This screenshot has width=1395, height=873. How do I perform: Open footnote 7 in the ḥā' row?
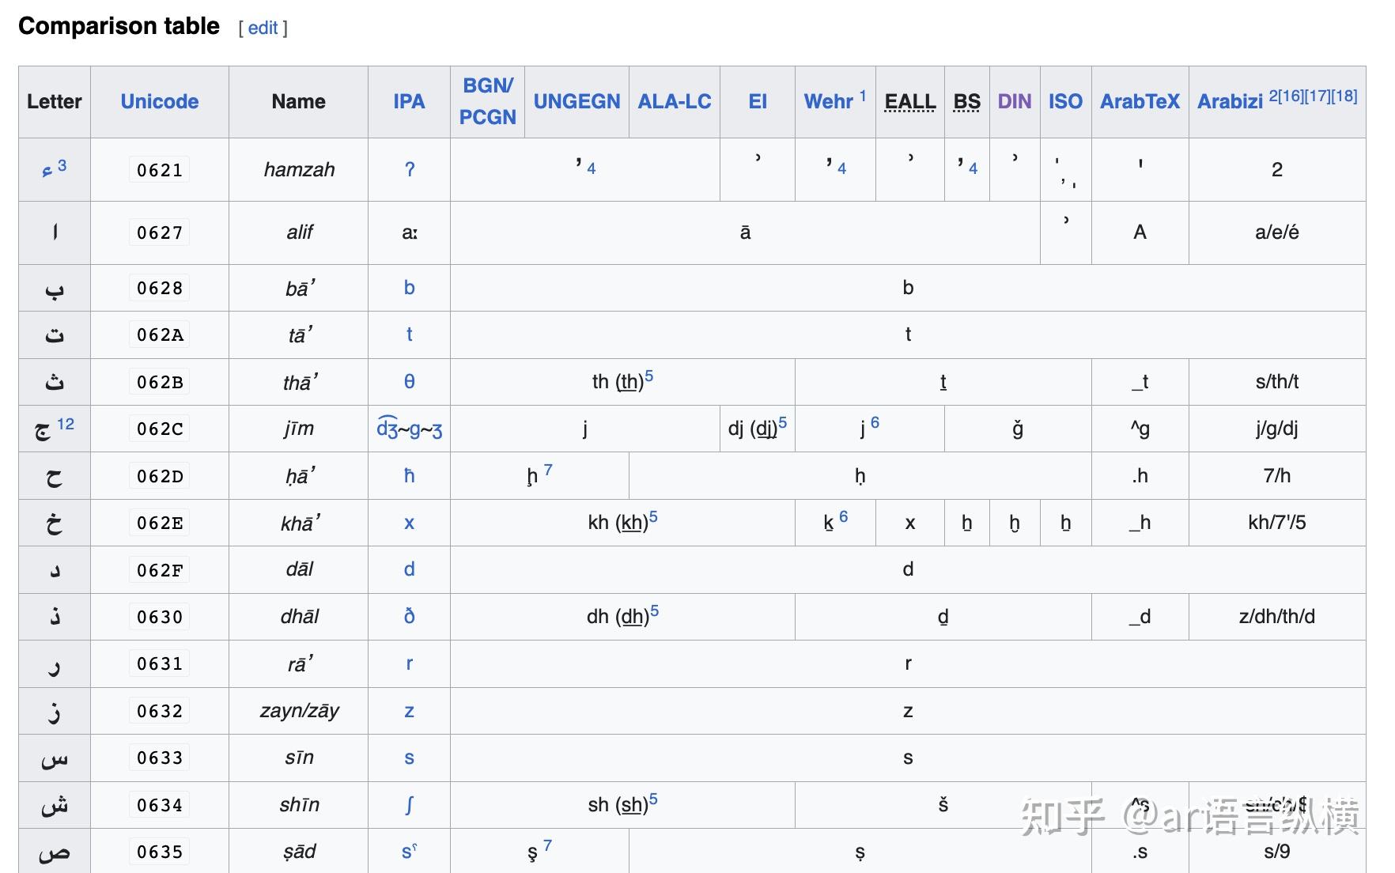[x=548, y=470]
